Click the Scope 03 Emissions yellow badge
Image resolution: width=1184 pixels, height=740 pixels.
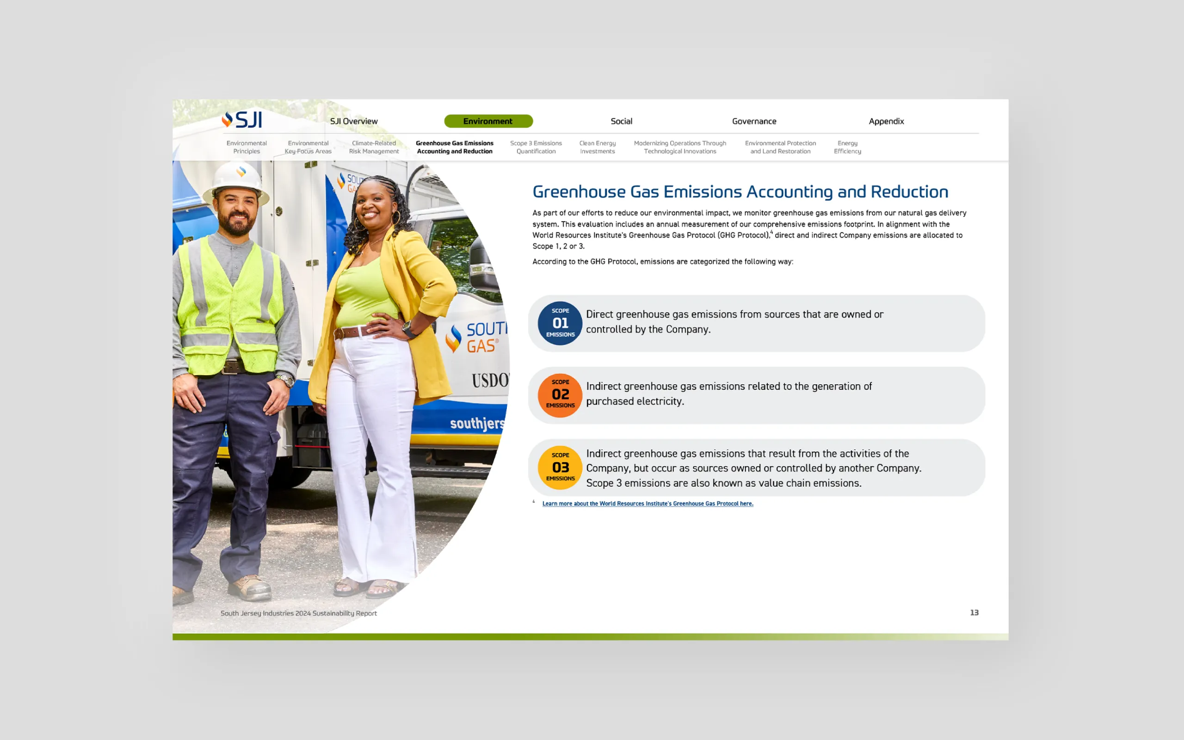click(560, 467)
